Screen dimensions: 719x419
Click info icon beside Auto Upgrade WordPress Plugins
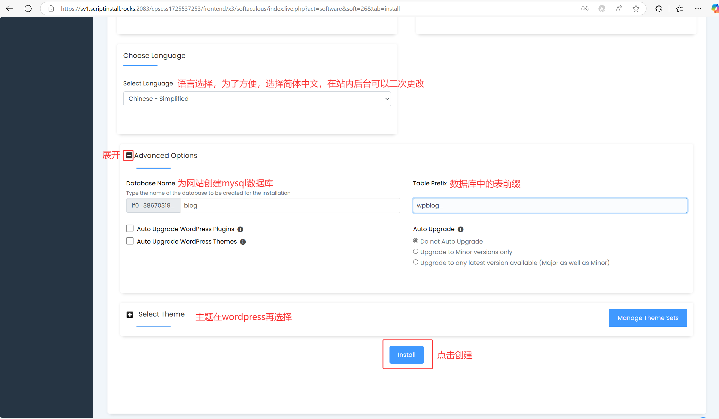point(240,229)
